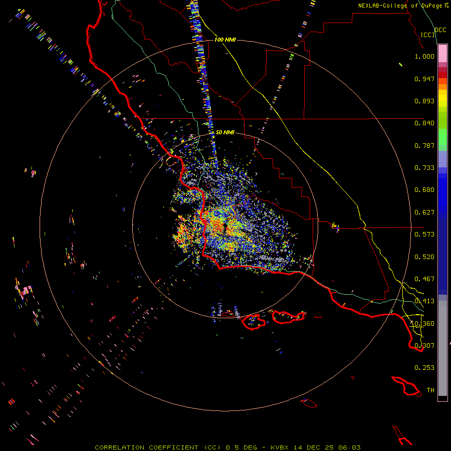
Task: Click the 0.680 color scale value
Action: pos(424,190)
